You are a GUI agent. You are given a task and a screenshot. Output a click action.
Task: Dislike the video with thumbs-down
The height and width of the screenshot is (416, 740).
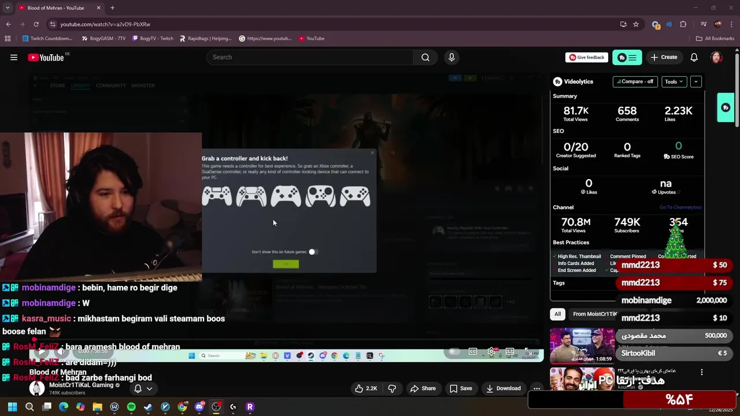[x=392, y=389]
